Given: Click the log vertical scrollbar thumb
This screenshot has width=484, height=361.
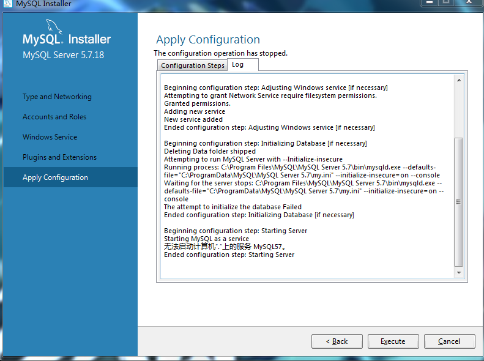Looking at the screenshot, I should pos(459,202).
